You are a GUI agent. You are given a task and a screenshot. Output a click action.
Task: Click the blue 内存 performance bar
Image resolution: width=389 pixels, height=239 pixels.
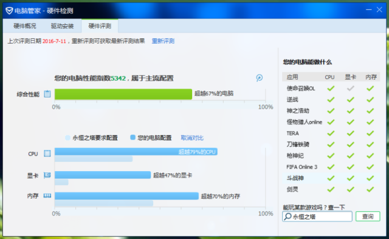126,196
